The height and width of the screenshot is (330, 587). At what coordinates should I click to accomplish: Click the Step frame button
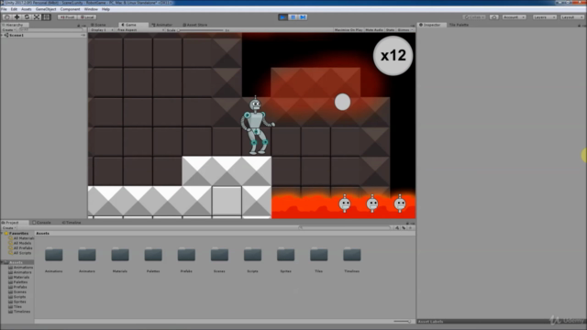[x=303, y=17]
